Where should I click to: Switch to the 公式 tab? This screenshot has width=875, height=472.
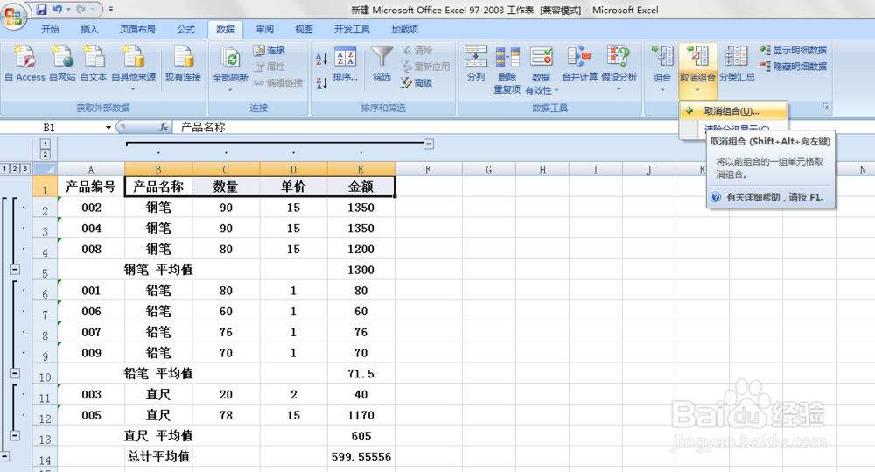(185, 30)
